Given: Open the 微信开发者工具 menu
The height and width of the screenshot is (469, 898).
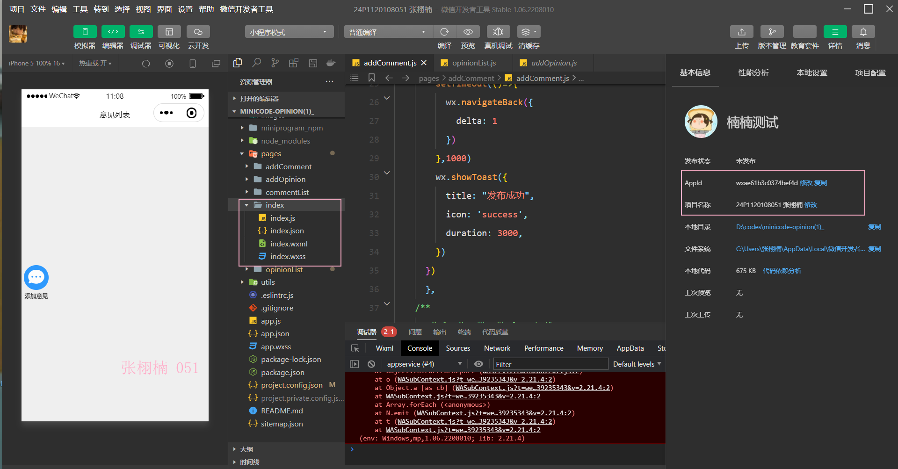Looking at the screenshot, I should [x=246, y=9].
